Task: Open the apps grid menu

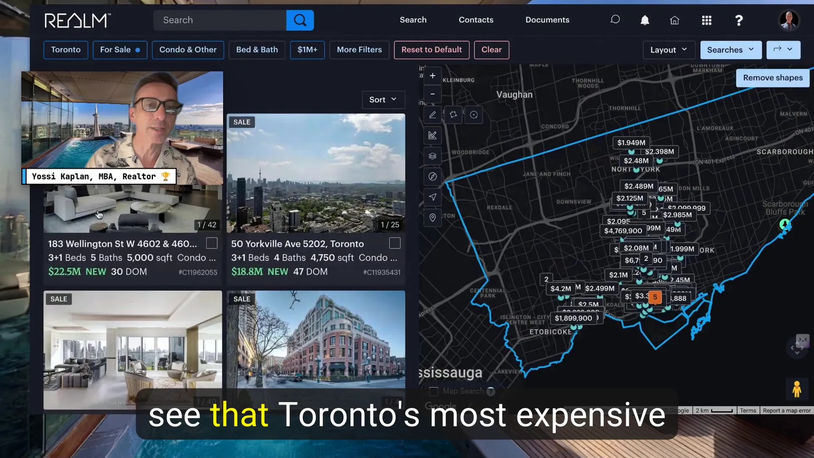Action: [707, 20]
